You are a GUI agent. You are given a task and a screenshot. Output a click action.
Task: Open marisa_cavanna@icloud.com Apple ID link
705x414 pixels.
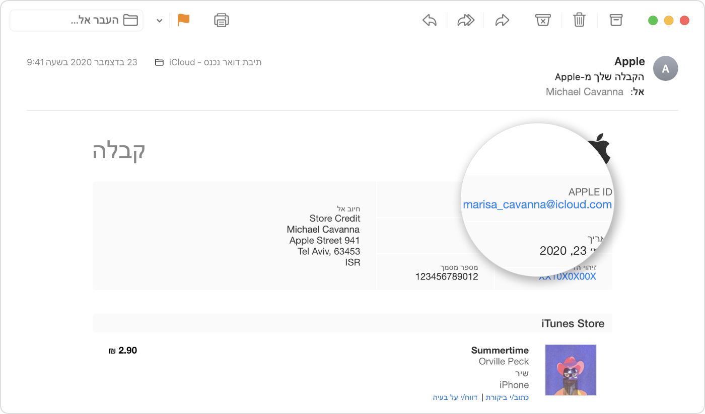[537, 204]
